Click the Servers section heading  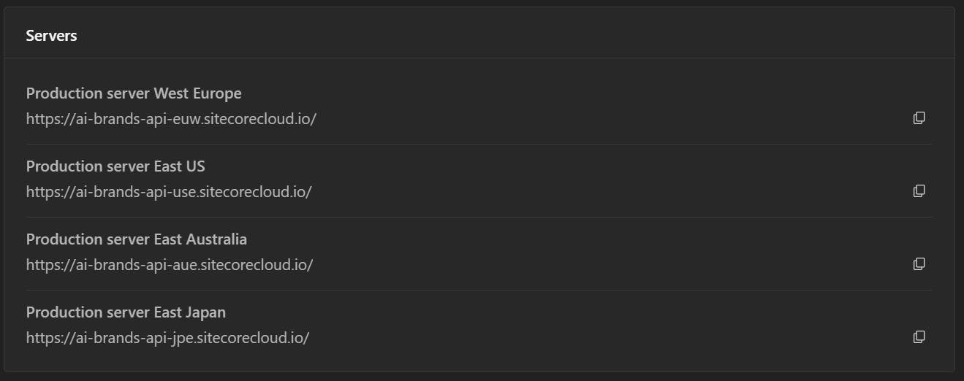51,36
